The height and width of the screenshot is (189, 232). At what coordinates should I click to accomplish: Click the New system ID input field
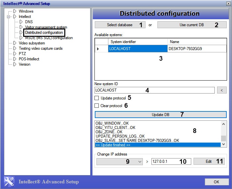[x=154, y=90]
